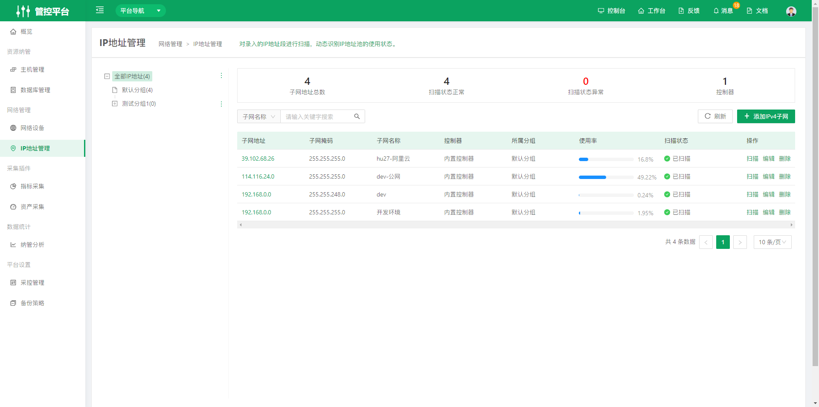Click 16.8% usage progress bar
Screen dimensions: 819x407
coord(606,159)
